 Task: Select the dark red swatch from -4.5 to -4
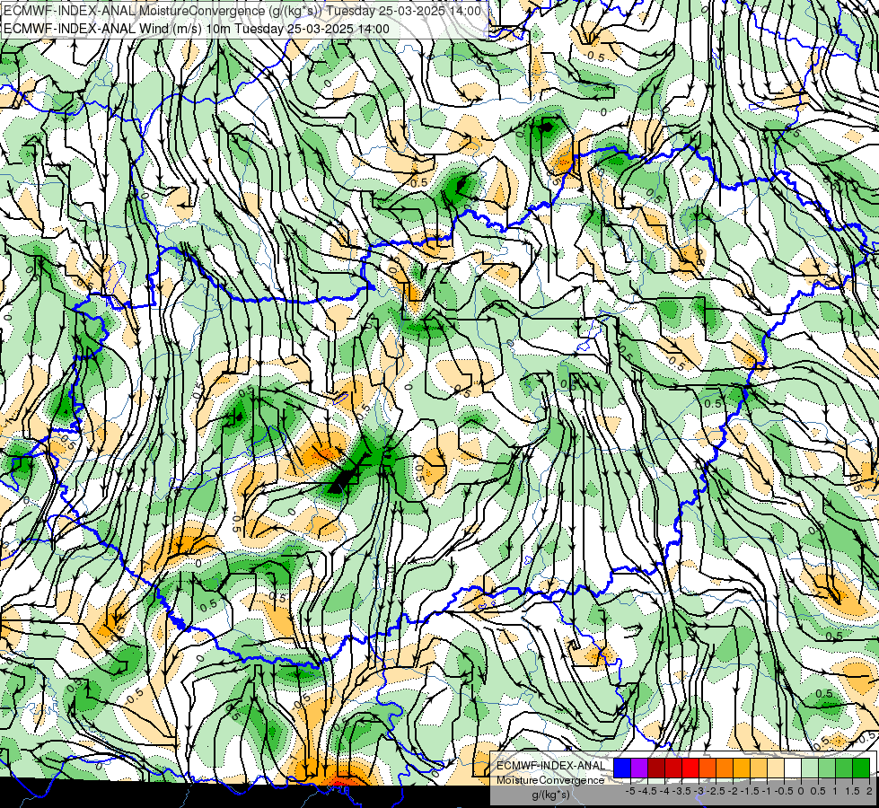(656, 768)
